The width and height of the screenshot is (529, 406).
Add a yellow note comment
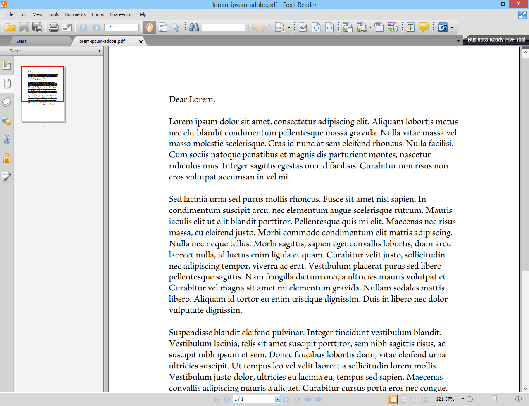[424, 27]
